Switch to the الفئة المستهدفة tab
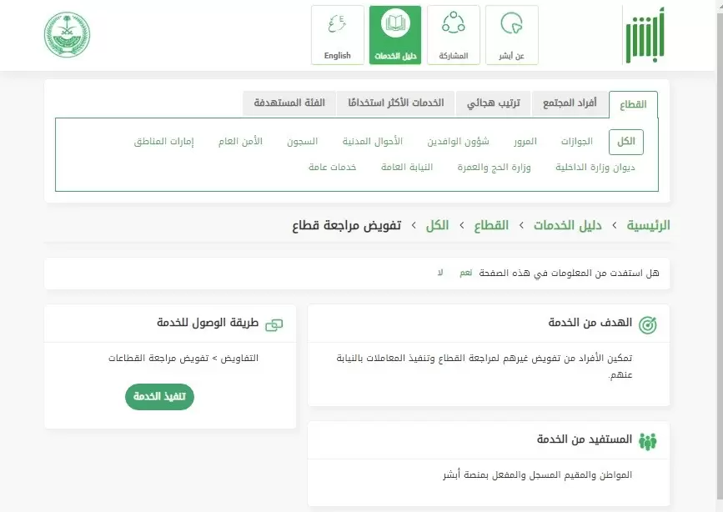Screen dimensions: 723x512 (289, 103)
